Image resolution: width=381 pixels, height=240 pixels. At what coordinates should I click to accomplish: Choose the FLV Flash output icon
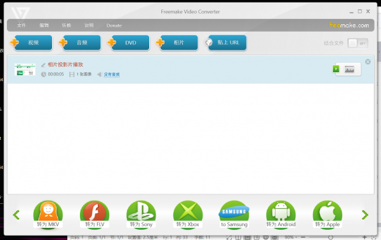point(95,214)
